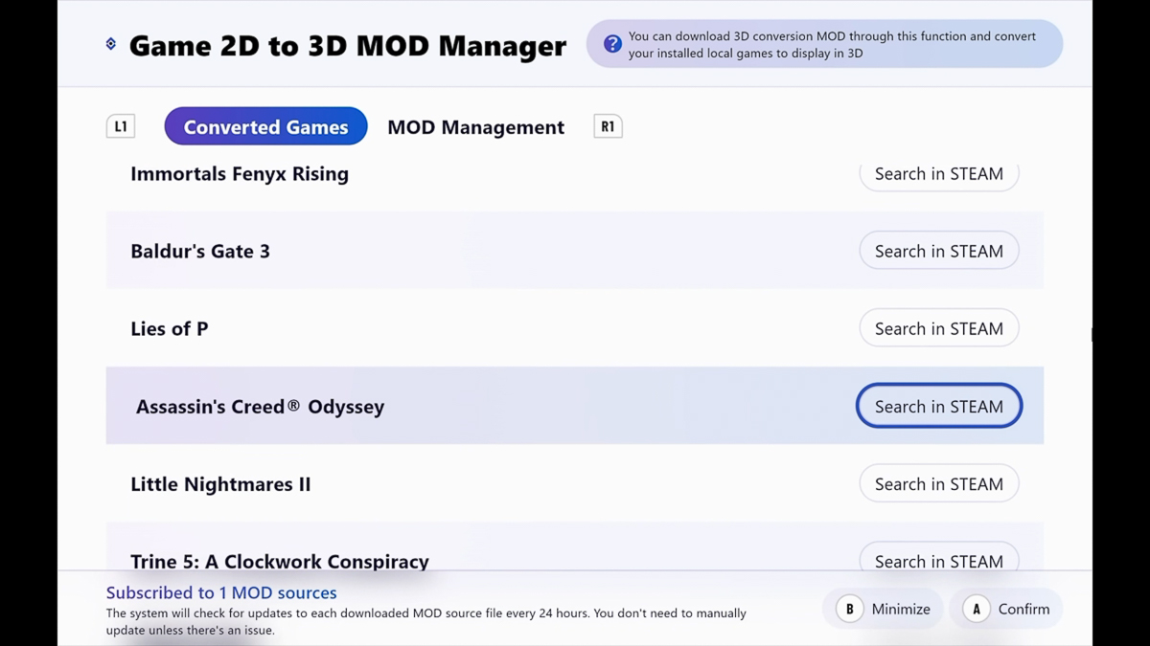Click the Subscribed to 1 MOD sources link
The height and width of the screenshot is (646, 1150).
pos(221,592)
